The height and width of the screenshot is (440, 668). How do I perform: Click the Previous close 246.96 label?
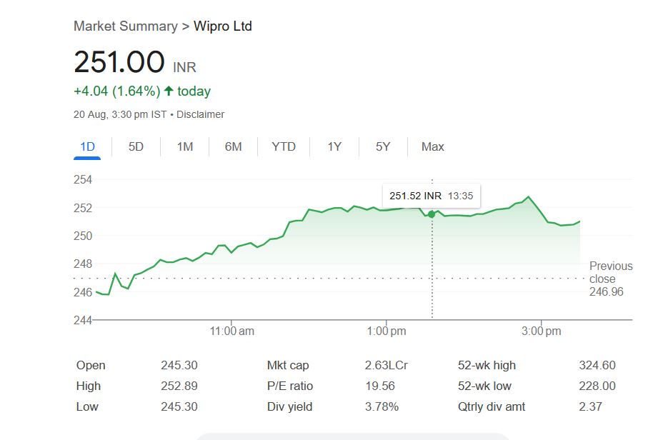point(610,279)
